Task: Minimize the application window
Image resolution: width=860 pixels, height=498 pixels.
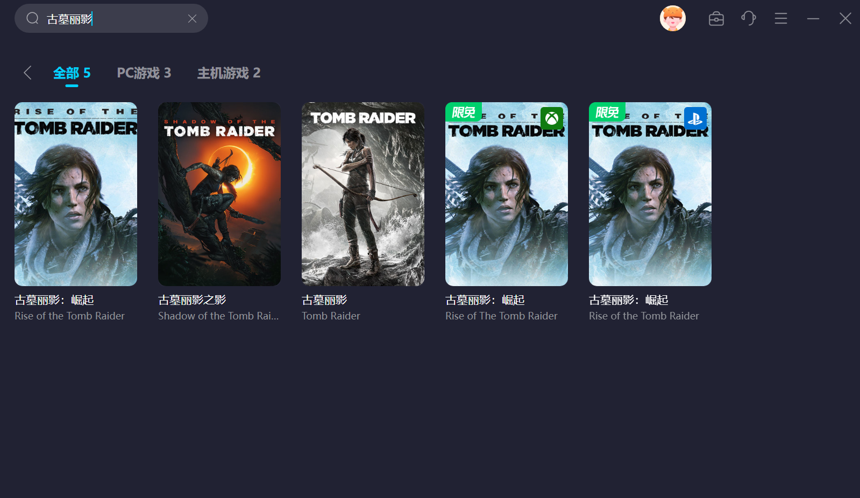Action: pyautogui.click(x=813, y=19)
